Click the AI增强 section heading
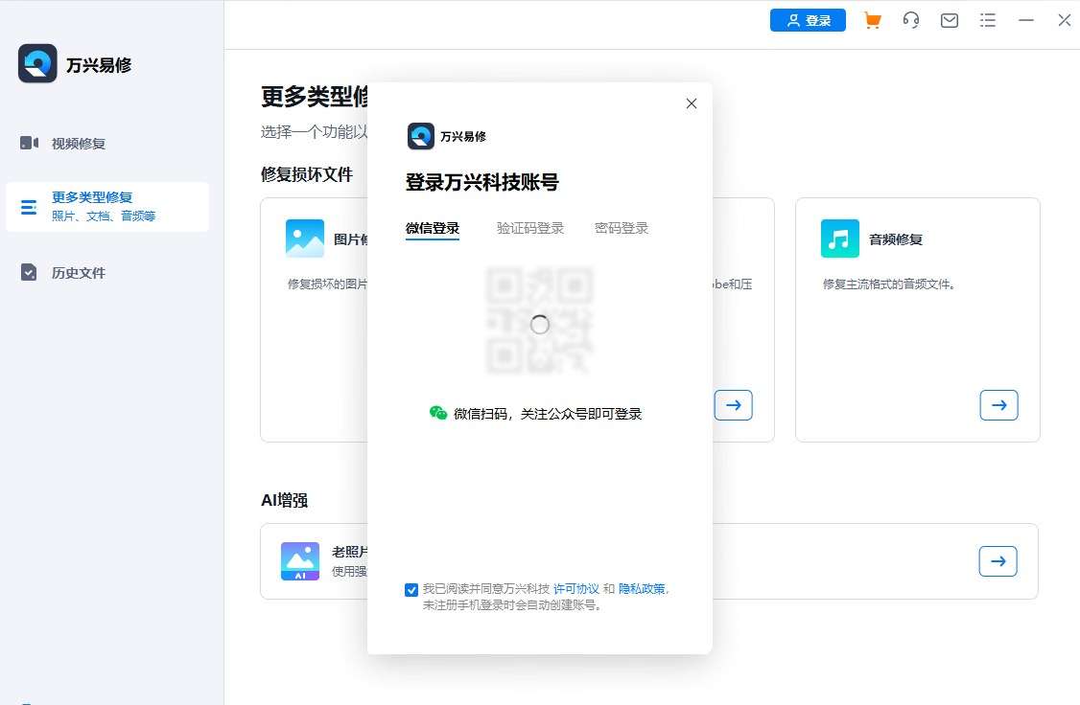Viewport: 1080px width, 705px height. tap(284, 500)
